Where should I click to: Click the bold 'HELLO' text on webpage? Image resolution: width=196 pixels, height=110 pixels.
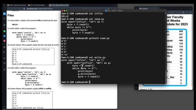click(15, 24)
